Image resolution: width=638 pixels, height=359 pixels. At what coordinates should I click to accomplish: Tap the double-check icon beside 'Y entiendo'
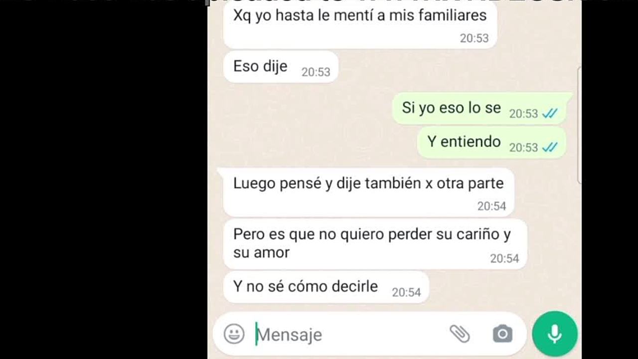click(550, 148)
